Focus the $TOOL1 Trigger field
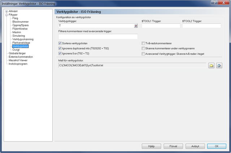This screenshot has height=153, width=231. coord(161,26)
